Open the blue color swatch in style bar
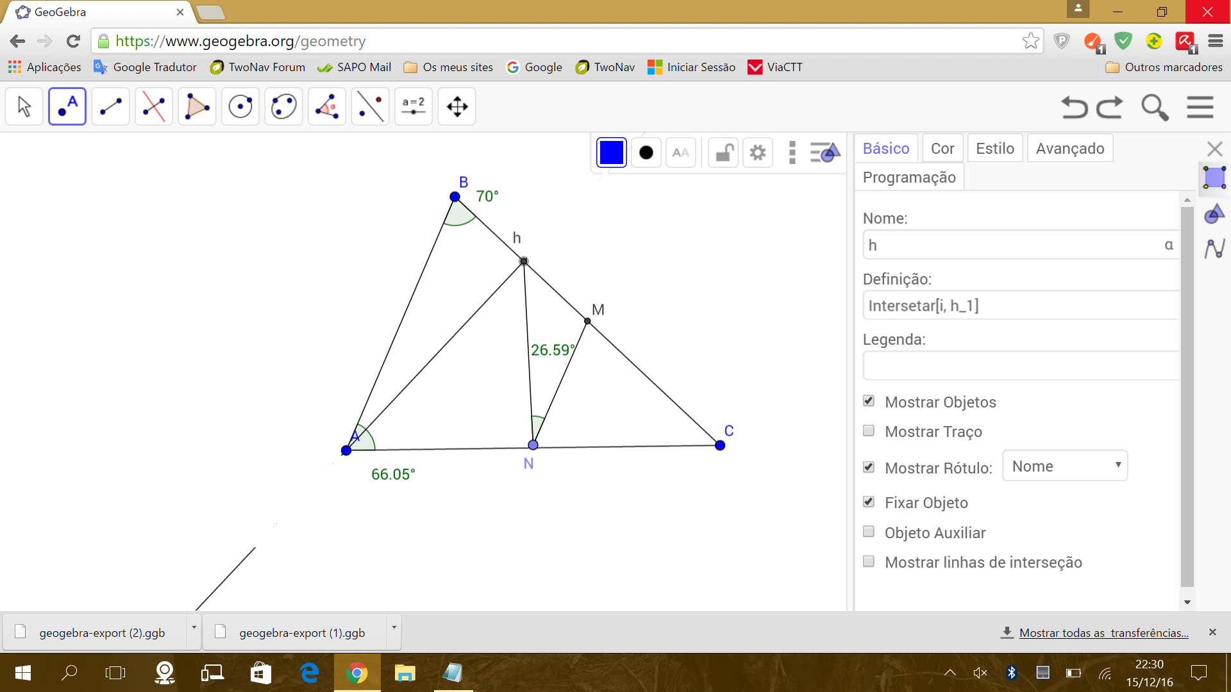The height and width of the screenshot is (692, 1231). [x=612, y=152]
